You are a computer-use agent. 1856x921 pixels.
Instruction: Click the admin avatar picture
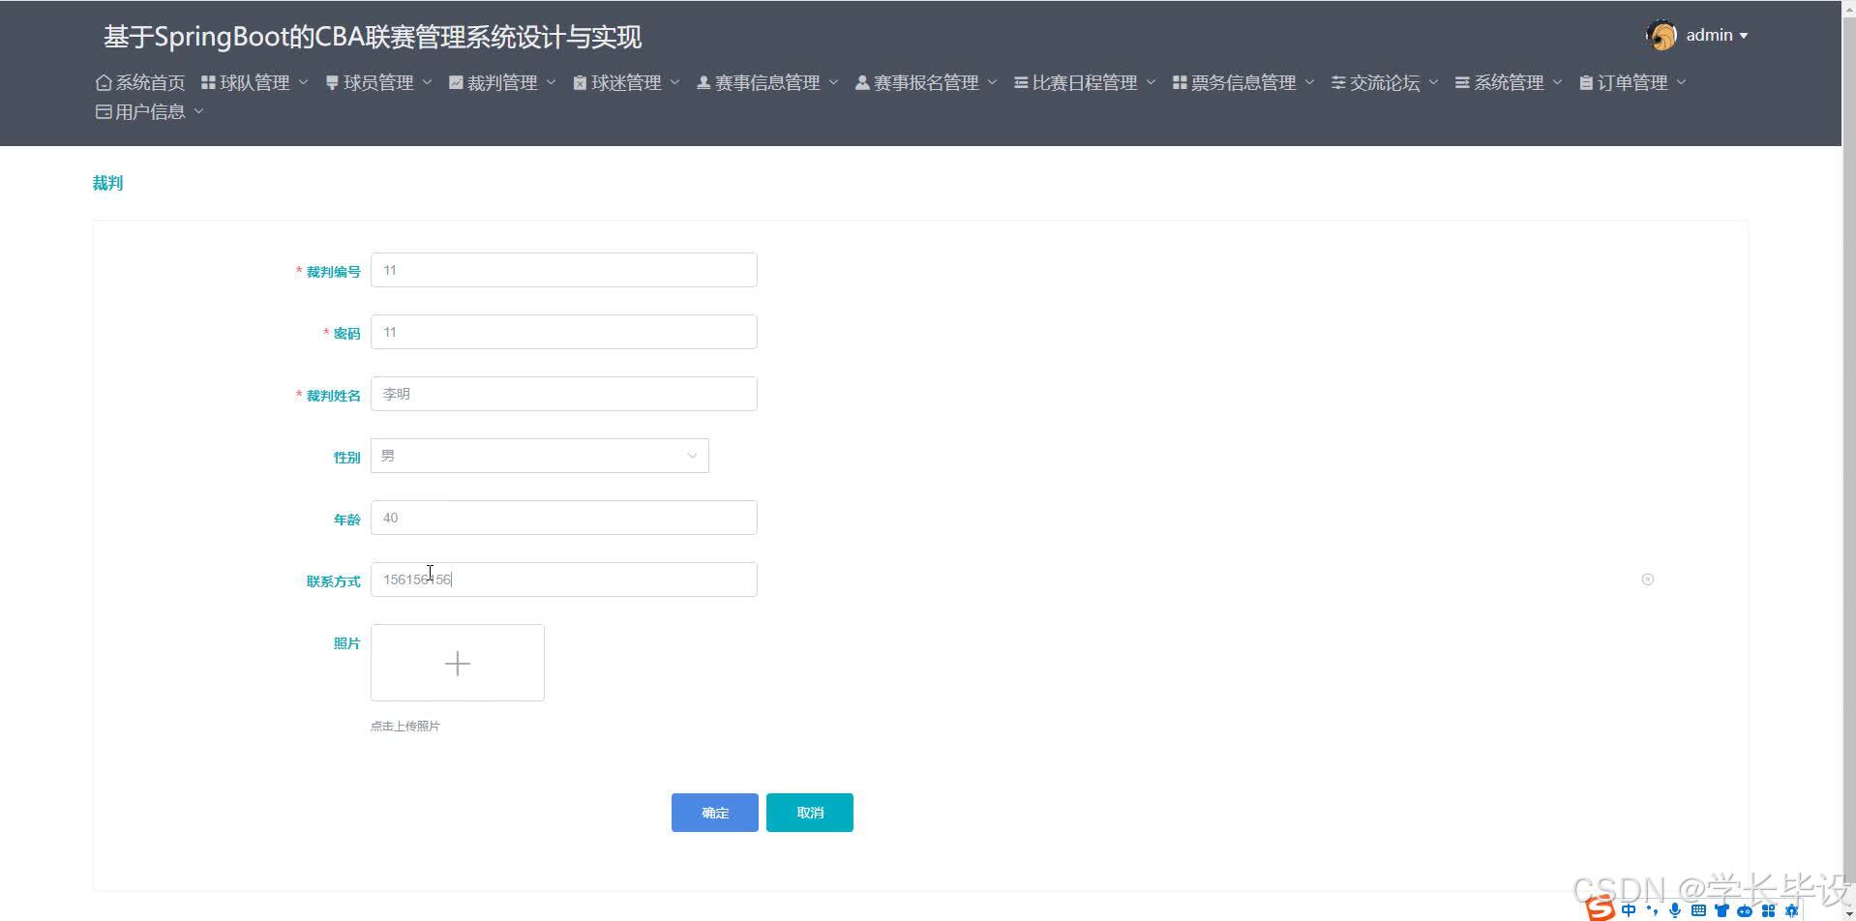point(1661,36)
